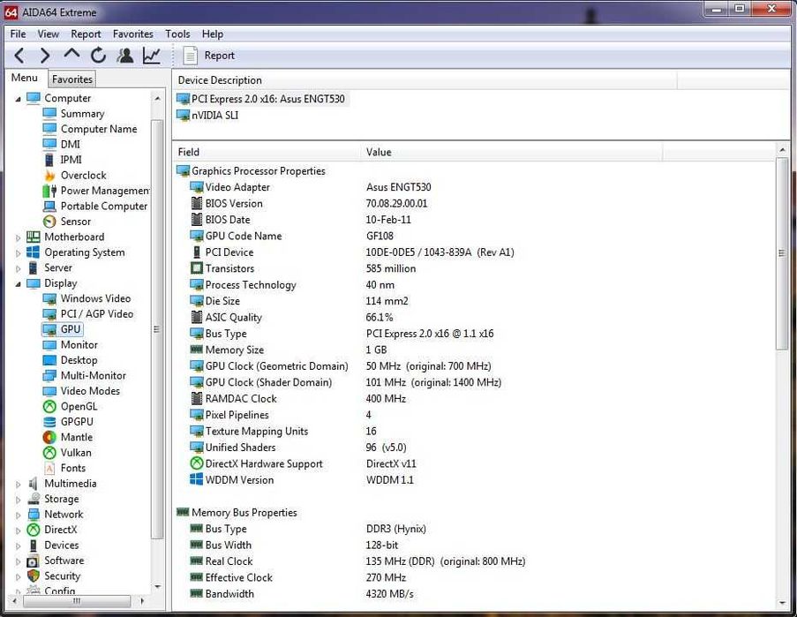
Task: Open the View menu
Action: pyautogui.click(x=49, y=34)
